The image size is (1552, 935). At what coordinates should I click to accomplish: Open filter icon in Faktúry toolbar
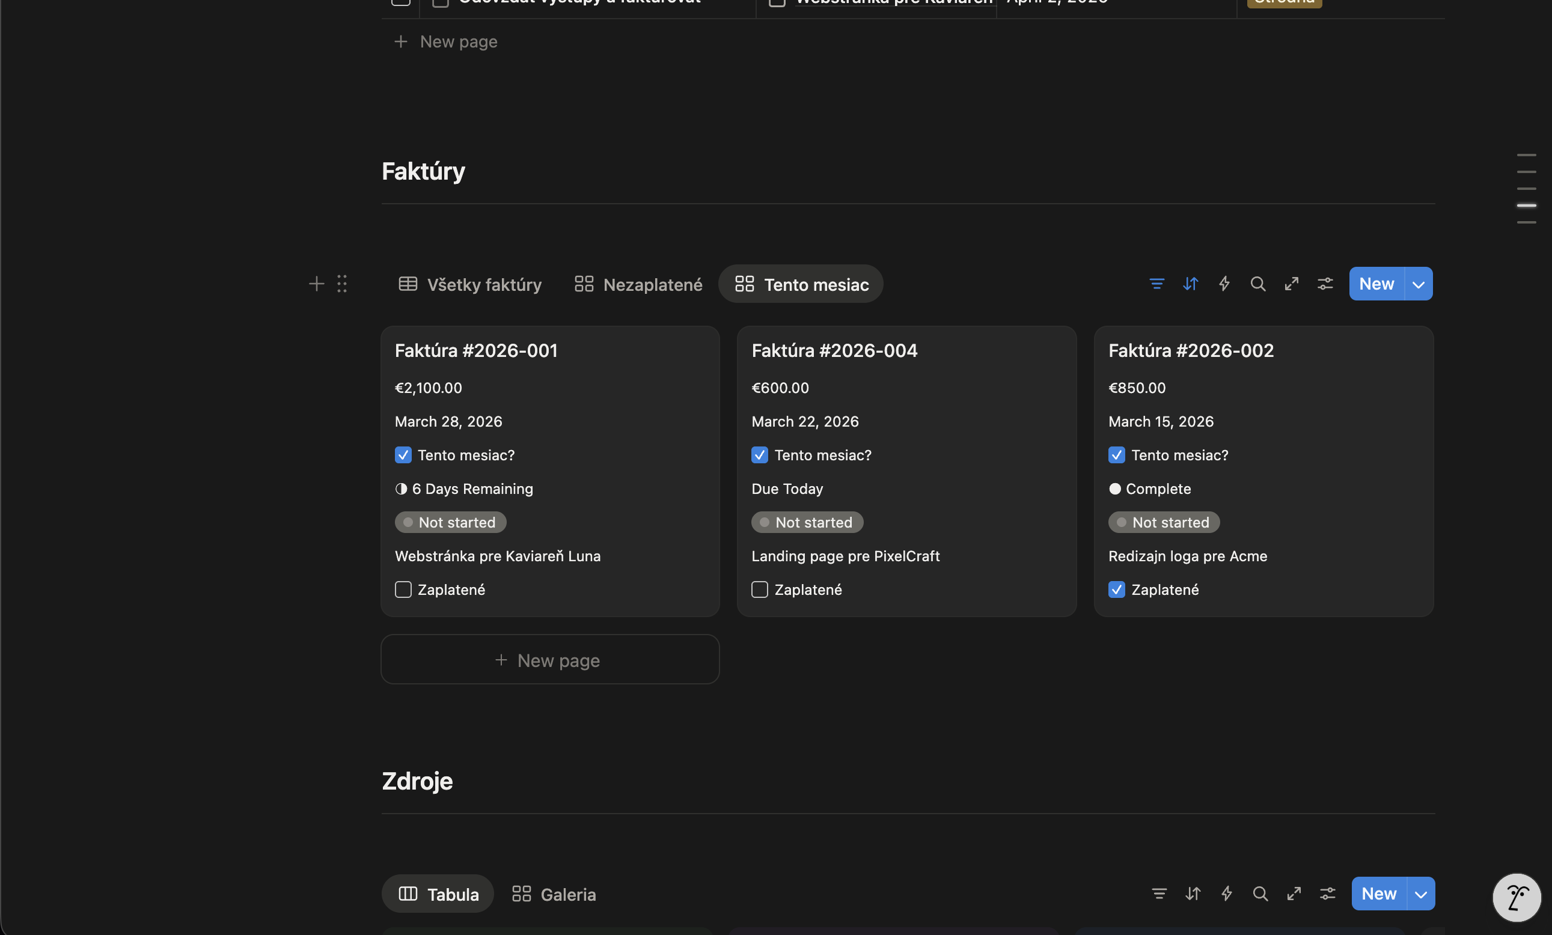[1156, 284]
